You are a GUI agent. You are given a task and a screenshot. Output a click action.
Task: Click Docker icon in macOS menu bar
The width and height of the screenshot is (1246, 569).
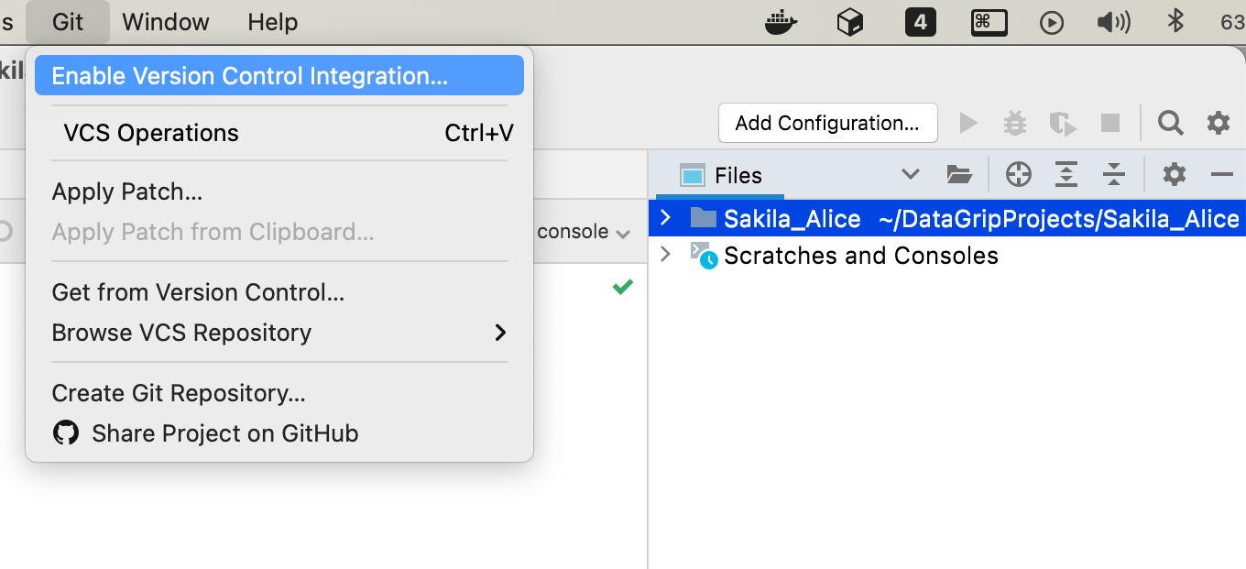point(781,22)
